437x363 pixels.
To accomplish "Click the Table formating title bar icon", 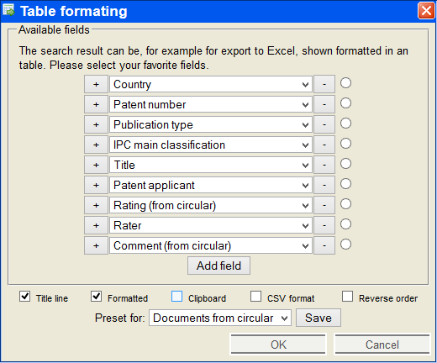I will point(8,11).
